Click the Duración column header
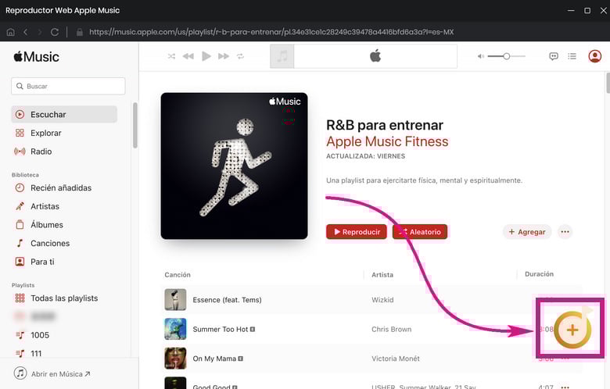 tap(539, 274)
